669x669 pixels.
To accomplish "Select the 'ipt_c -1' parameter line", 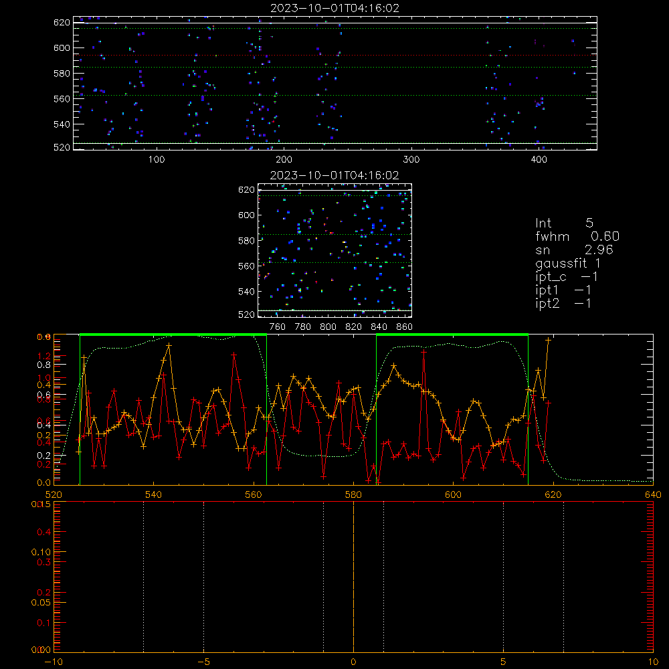I will (x=567, y=277).
